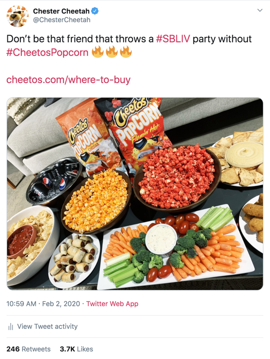This screenshot has width=270, height=359.
Task: Click the last fire emoji
Action: (x=126, y=52)
